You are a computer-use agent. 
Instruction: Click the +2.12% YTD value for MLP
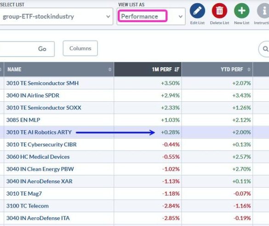(241, 120)
